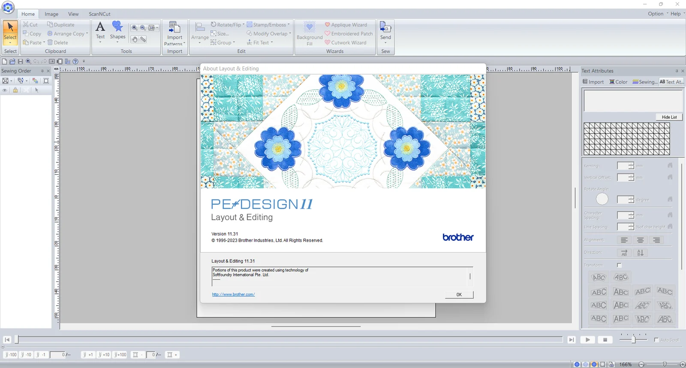Enable the Auto Scroll checkbox
The width and height of the screenshot is (686, 368).
(x=656, y=340)
